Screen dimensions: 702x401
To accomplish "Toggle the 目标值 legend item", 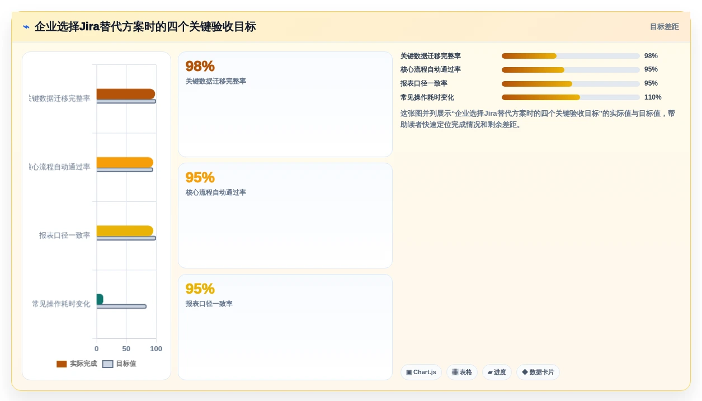I will point(119,364).
